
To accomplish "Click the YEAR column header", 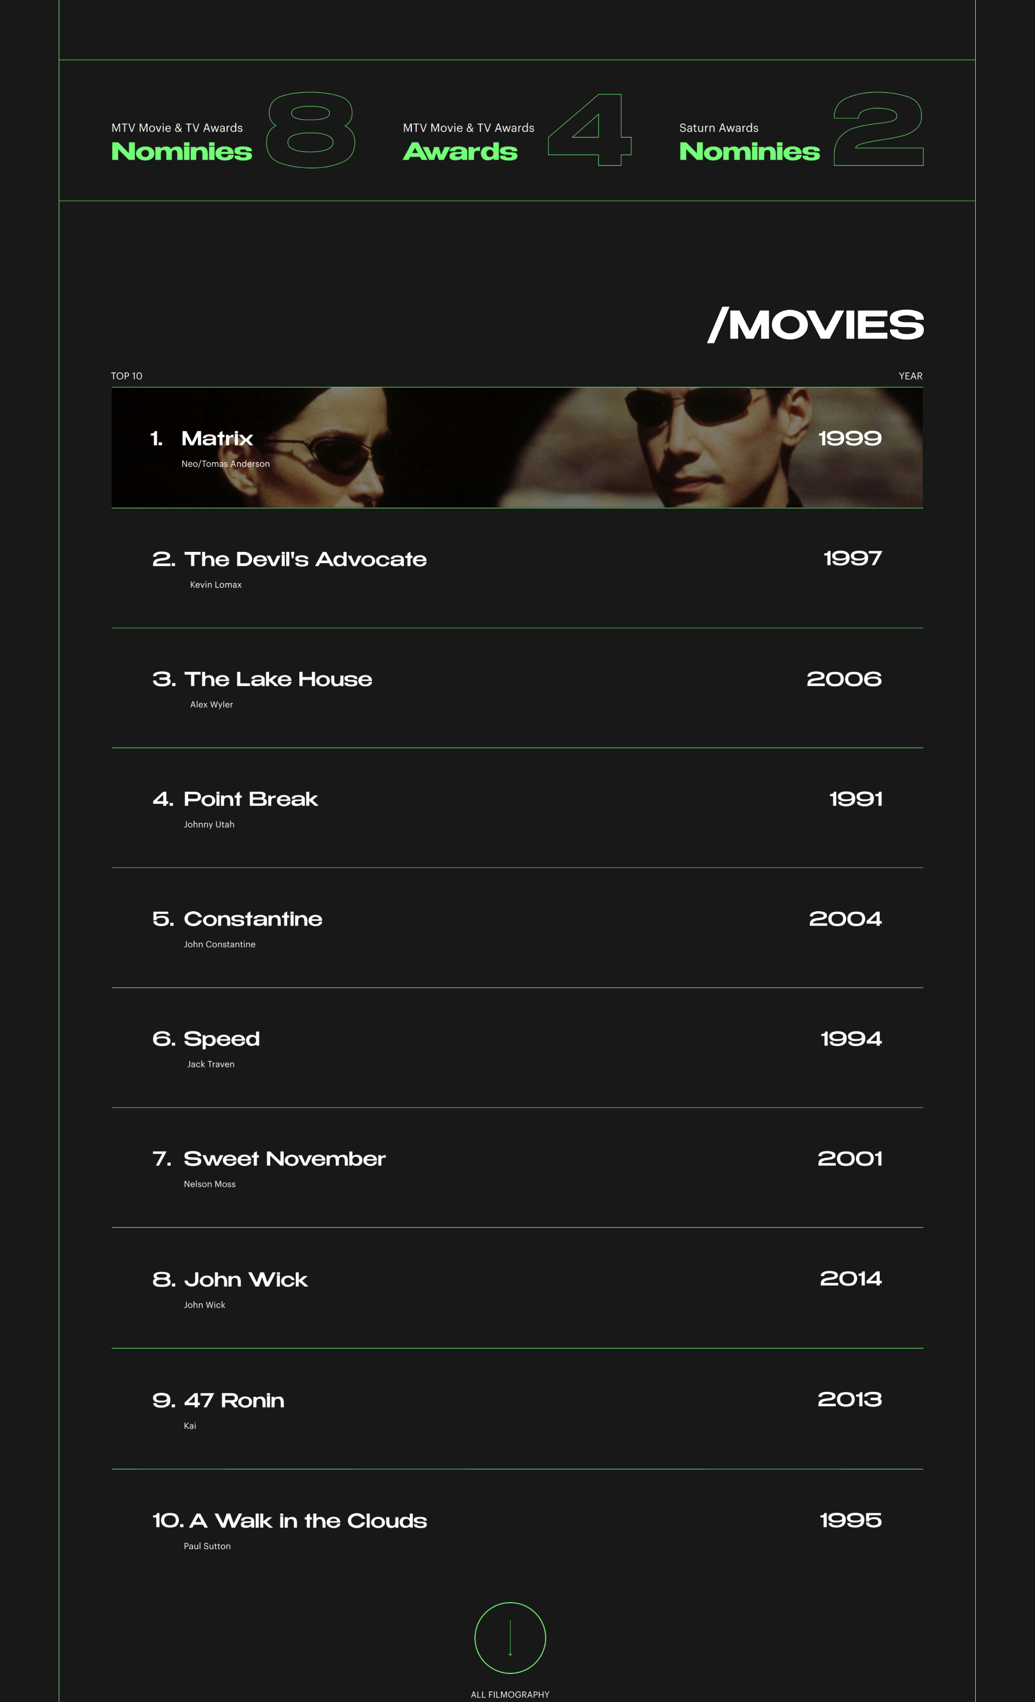I will tap(910, 376).
